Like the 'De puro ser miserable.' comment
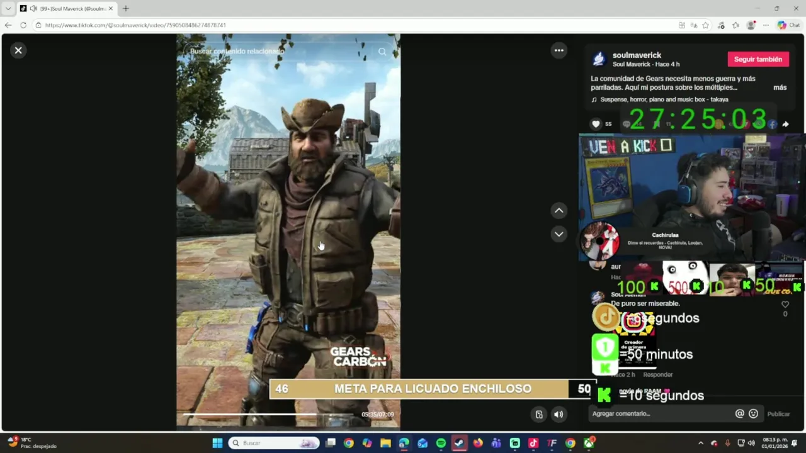Viewport: 806px width, 453px height. coord(785,305)
